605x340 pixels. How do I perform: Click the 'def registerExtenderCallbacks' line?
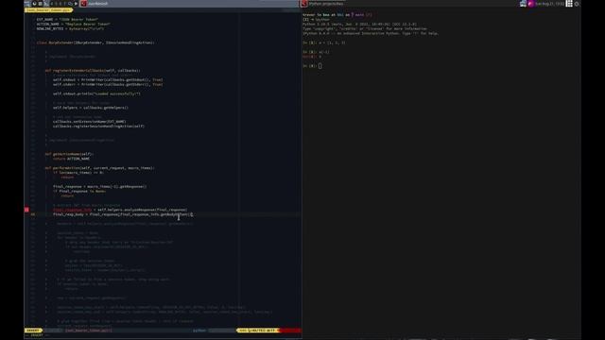pos(93,71)
